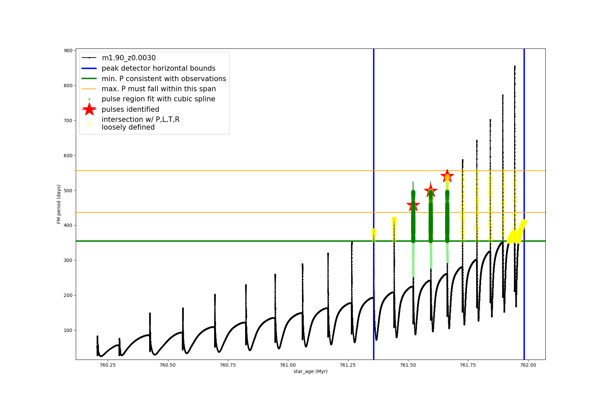Click the 'FM period (days)' y-axis label
This screenshot has width=606, height=404.
[59, 204]
